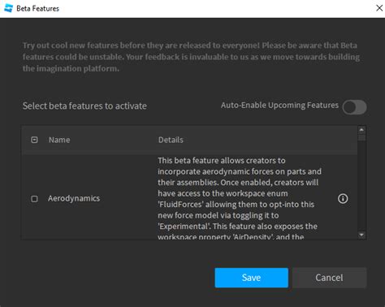385x307 pixels.
Task: Click the Roblox Studio logo in title bar
Action: (x=9, y=8)
